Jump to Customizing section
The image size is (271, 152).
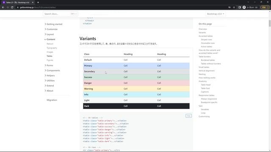pyautogui.click(x=204, y=117)
